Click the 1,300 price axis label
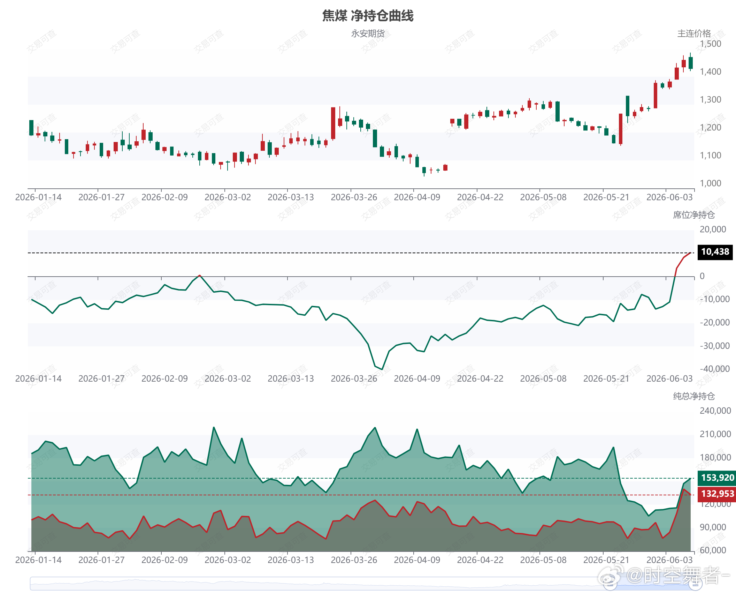 711,100
